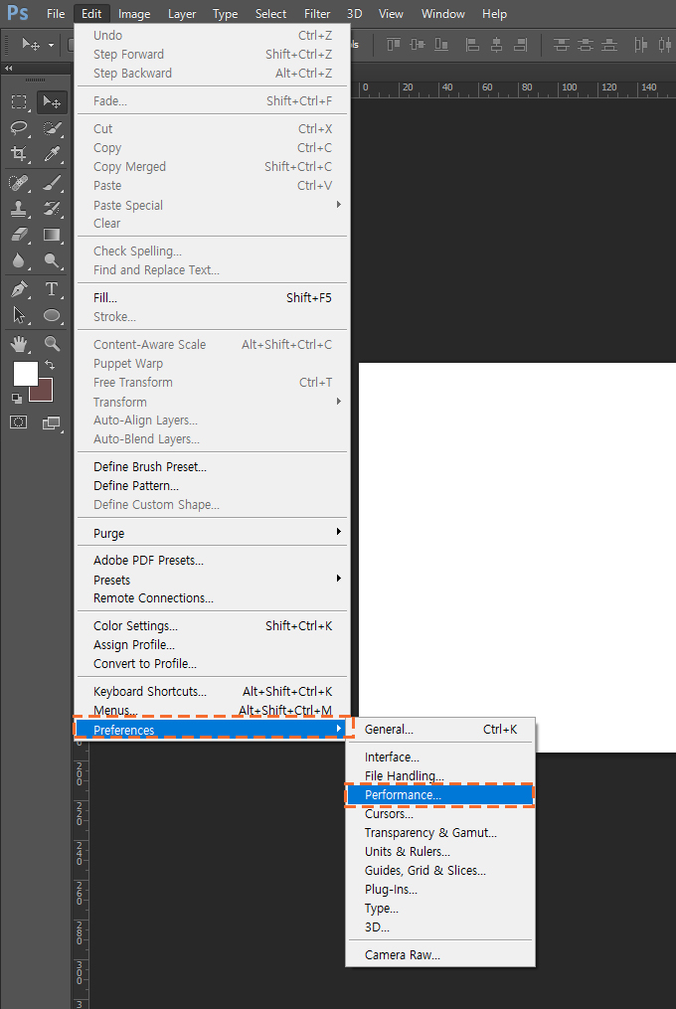Open Camera Raw... preferences
Image resolution: width=676 pixels, height=1009 pixels.
click(440, 955)
